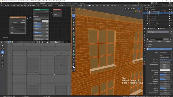Open the Object type dropdown in node editor
This screenshot has height=97, width=173.
point(8,5)
